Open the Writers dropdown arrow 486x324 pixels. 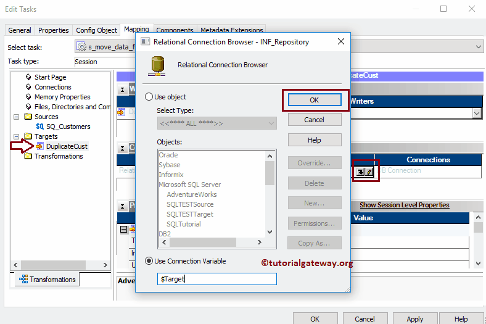[x=477, y=114]
